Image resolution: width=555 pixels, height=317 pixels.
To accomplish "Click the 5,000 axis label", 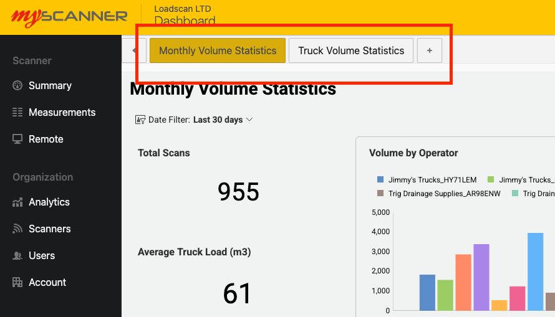I will (380, 212).
